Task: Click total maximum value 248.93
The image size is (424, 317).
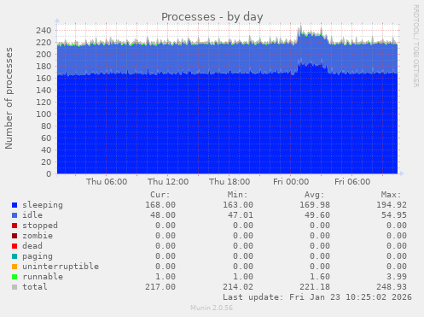Action: (x=392, y=287)
